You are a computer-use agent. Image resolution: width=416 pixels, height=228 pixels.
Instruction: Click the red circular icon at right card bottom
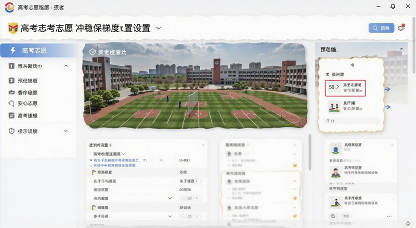(333, 216)
